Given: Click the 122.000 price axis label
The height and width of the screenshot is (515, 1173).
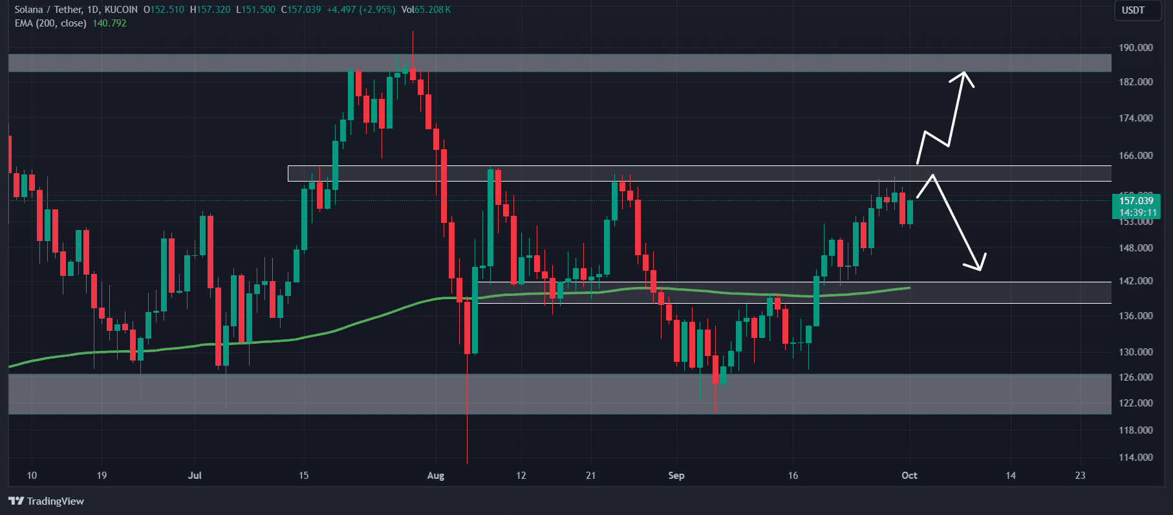Looking at the screenshot, I should (1135, 403).
